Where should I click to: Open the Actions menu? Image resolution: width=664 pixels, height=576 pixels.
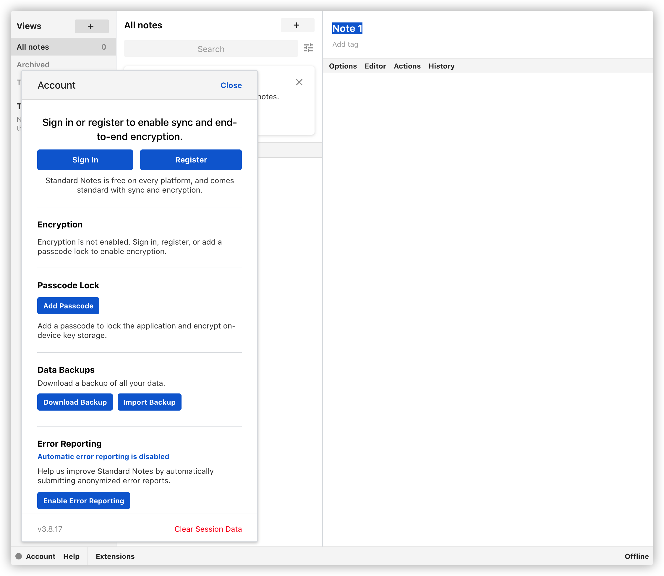pyautogui.click(x=407, y=66)
